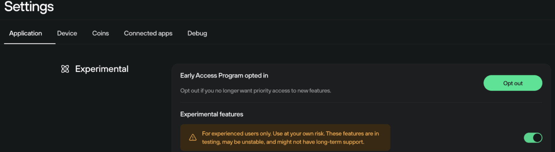Click the underlined active Application tab label
Screen dimensions: 555x152
coord(26,33)
